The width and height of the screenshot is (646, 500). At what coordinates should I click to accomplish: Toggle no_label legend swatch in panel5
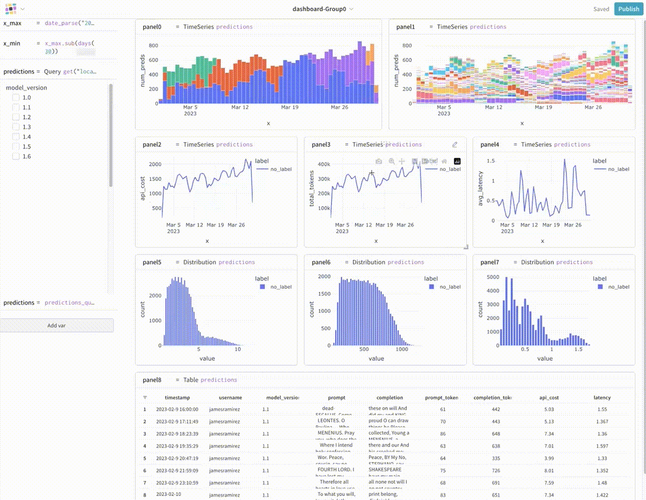tap(262, 287)
